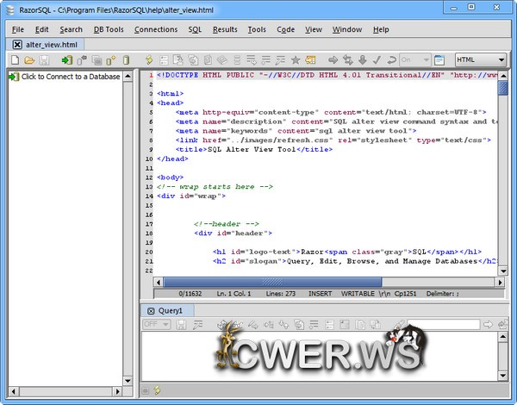This screenshot has width=517, height=405.
Task: Click the search input field in Query1 toolbar
Action: (444, 325)
